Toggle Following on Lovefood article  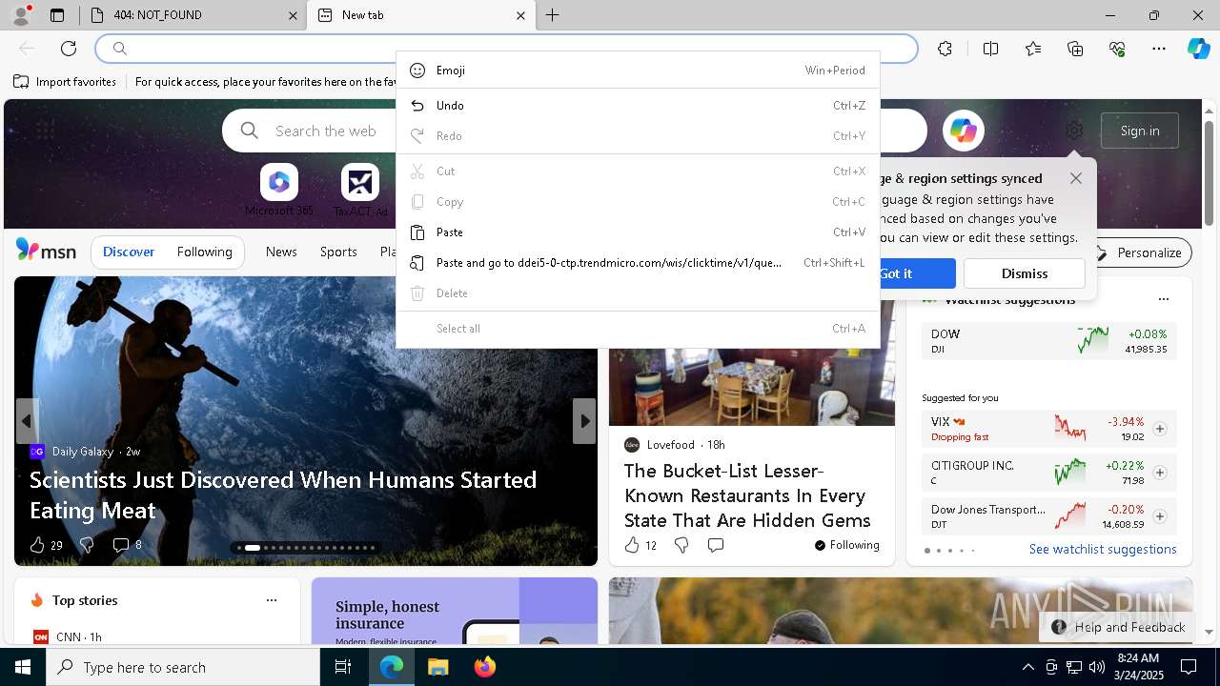pyautogui.click(x=846, y=545)
